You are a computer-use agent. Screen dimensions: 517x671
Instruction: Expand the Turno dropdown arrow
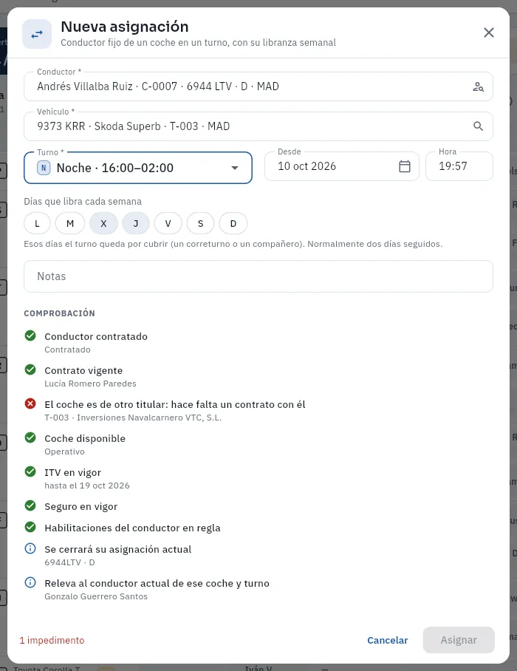click(235, 168)
